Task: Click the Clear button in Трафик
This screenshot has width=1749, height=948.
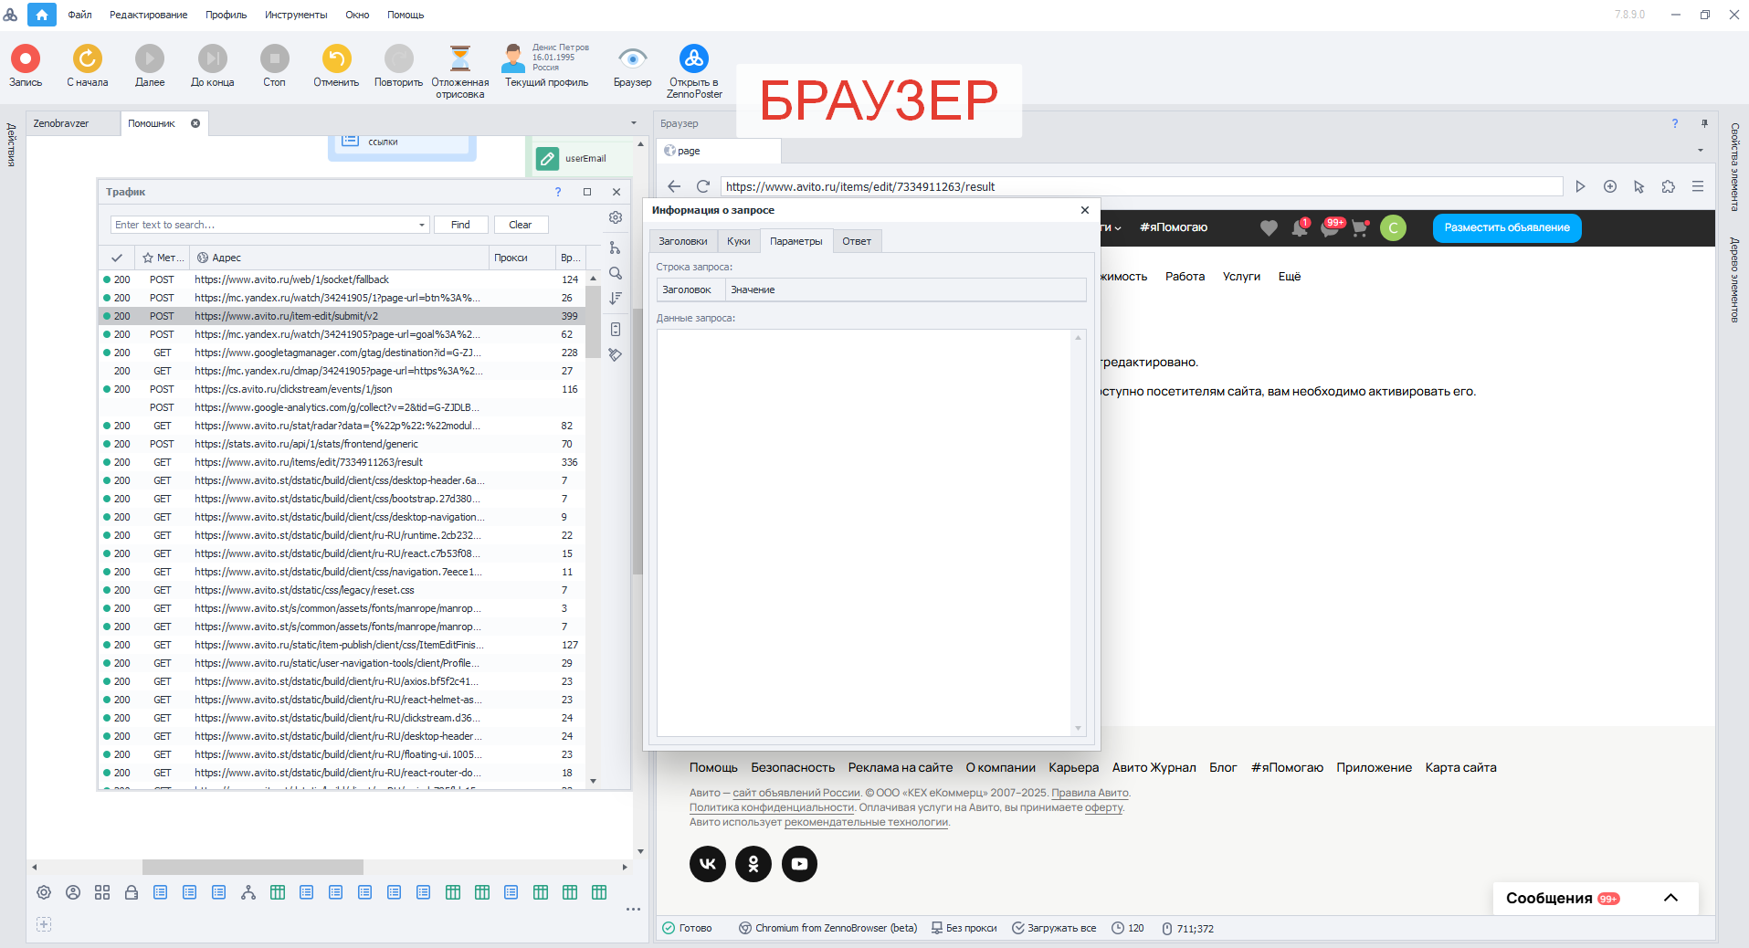Action: coord(521,225)
